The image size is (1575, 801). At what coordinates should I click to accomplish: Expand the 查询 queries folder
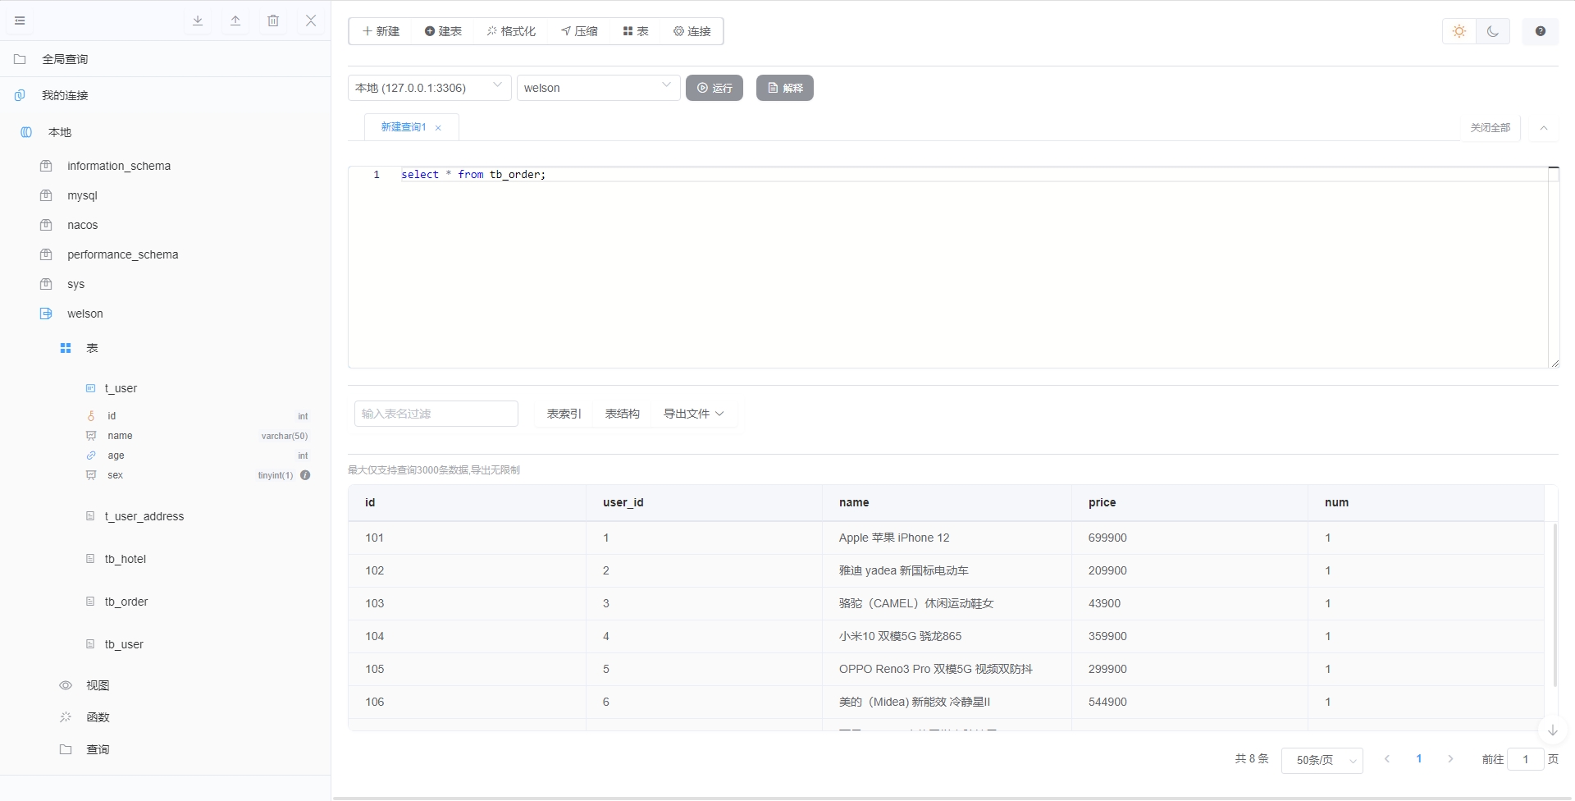(x=97, y=749)
